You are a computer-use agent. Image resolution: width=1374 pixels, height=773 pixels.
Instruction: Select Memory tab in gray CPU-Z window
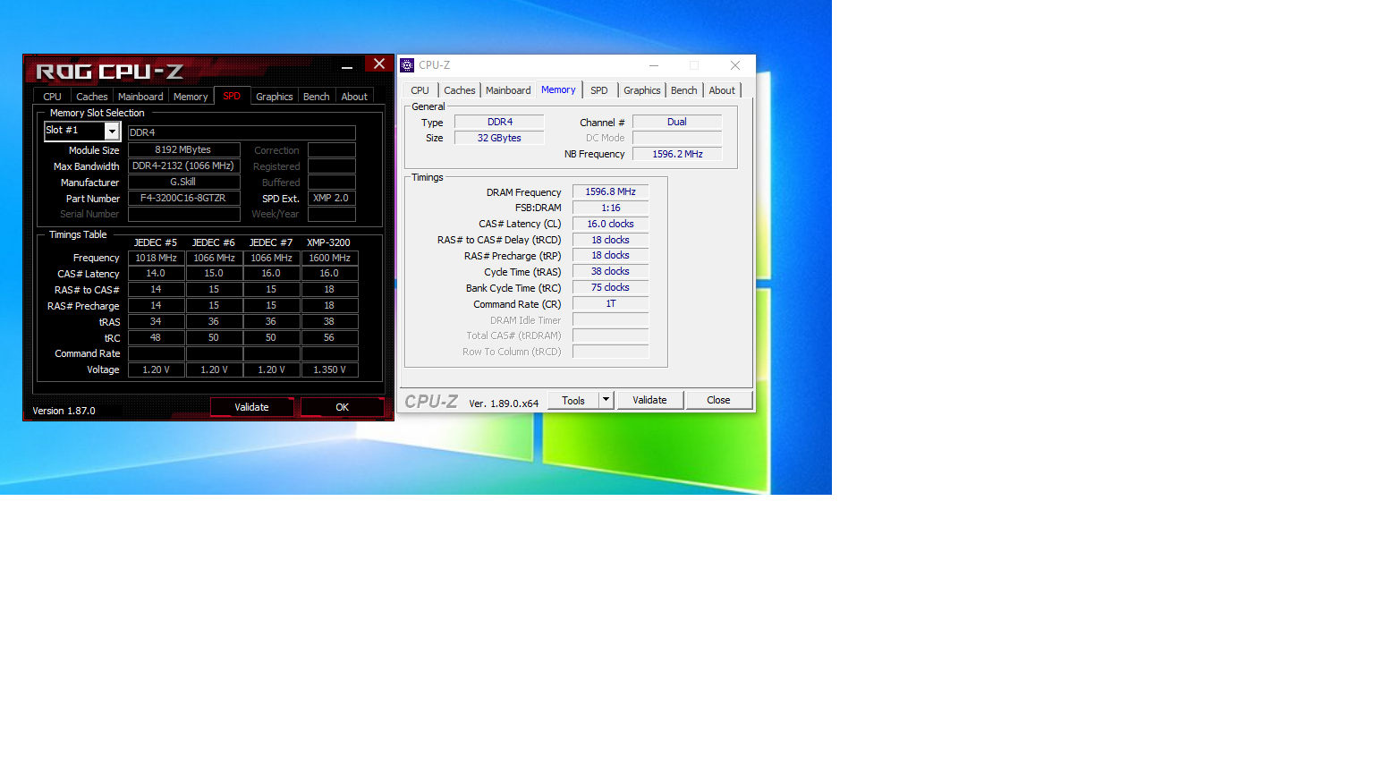tap(558, 89)
